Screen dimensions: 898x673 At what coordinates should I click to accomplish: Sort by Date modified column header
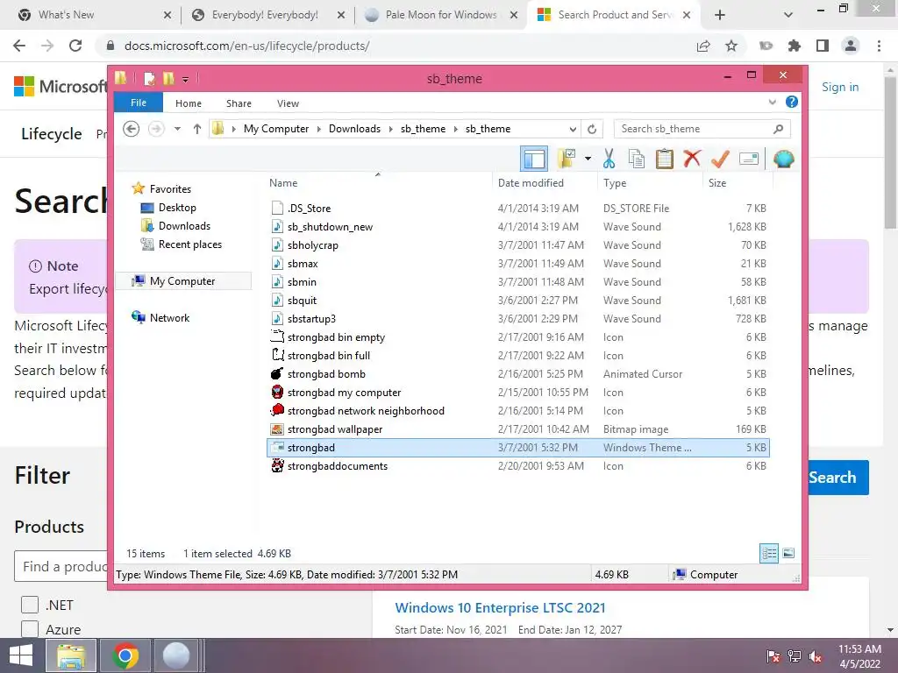click(545, 183)
